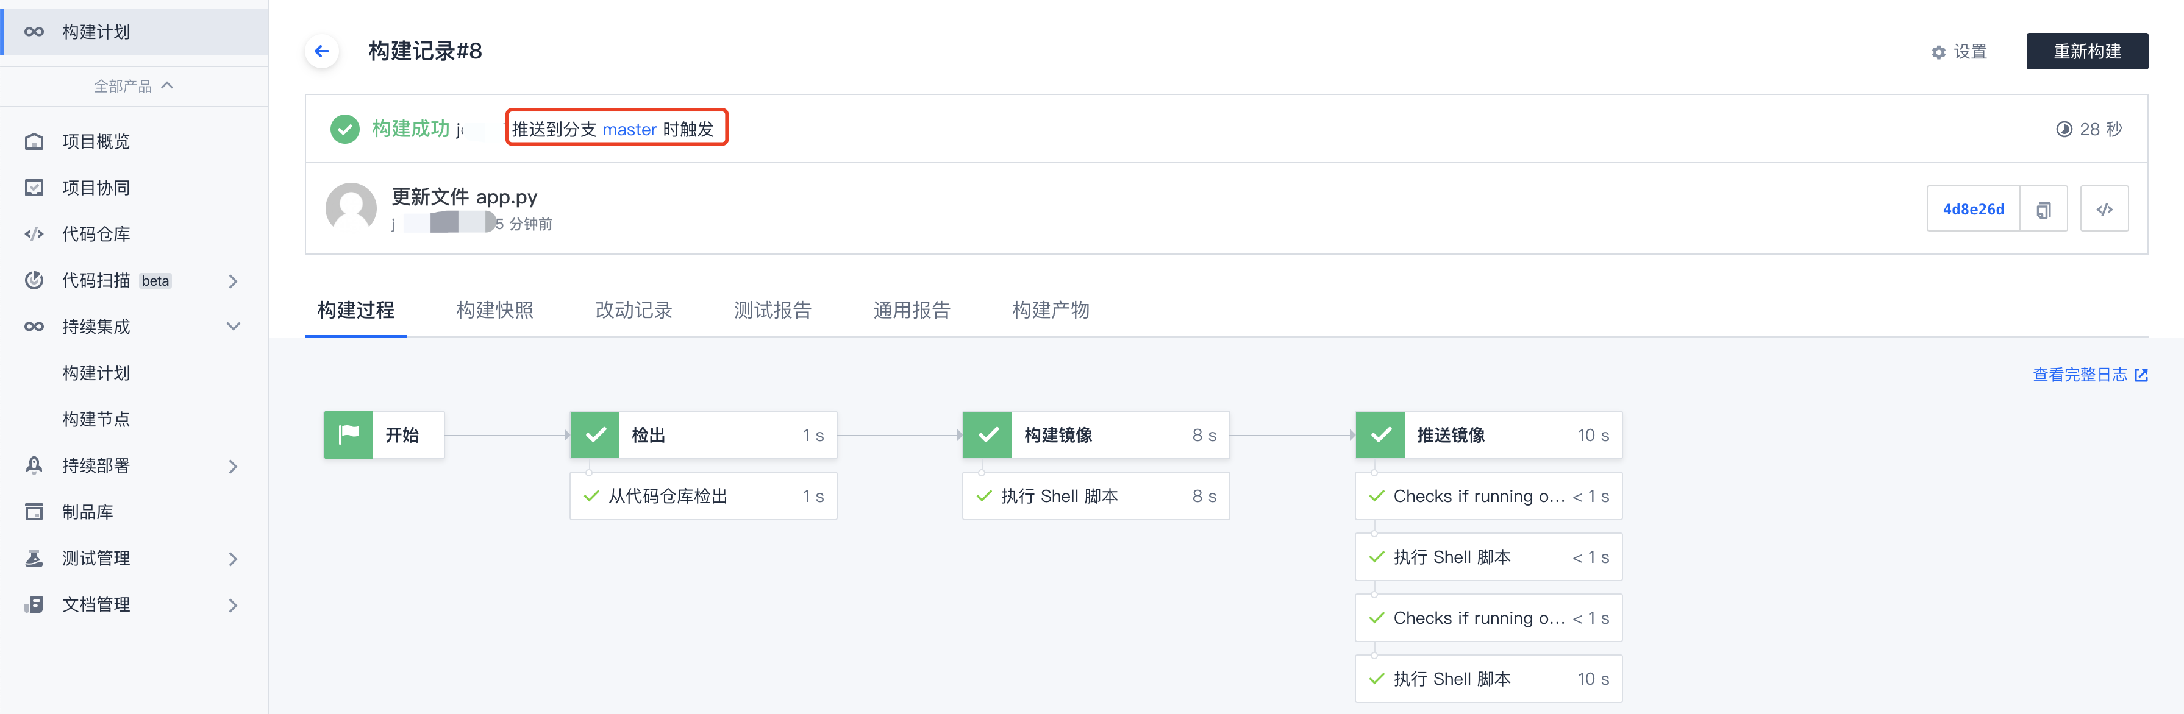
Task: Click the settings gear icon
Action: [1935, 52]
